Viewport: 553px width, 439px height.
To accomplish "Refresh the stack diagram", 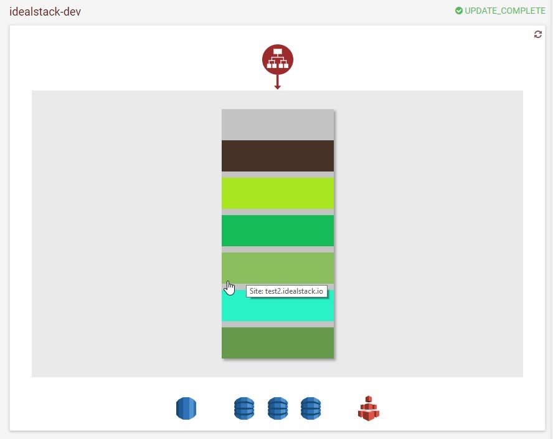I will click(538, 34).
